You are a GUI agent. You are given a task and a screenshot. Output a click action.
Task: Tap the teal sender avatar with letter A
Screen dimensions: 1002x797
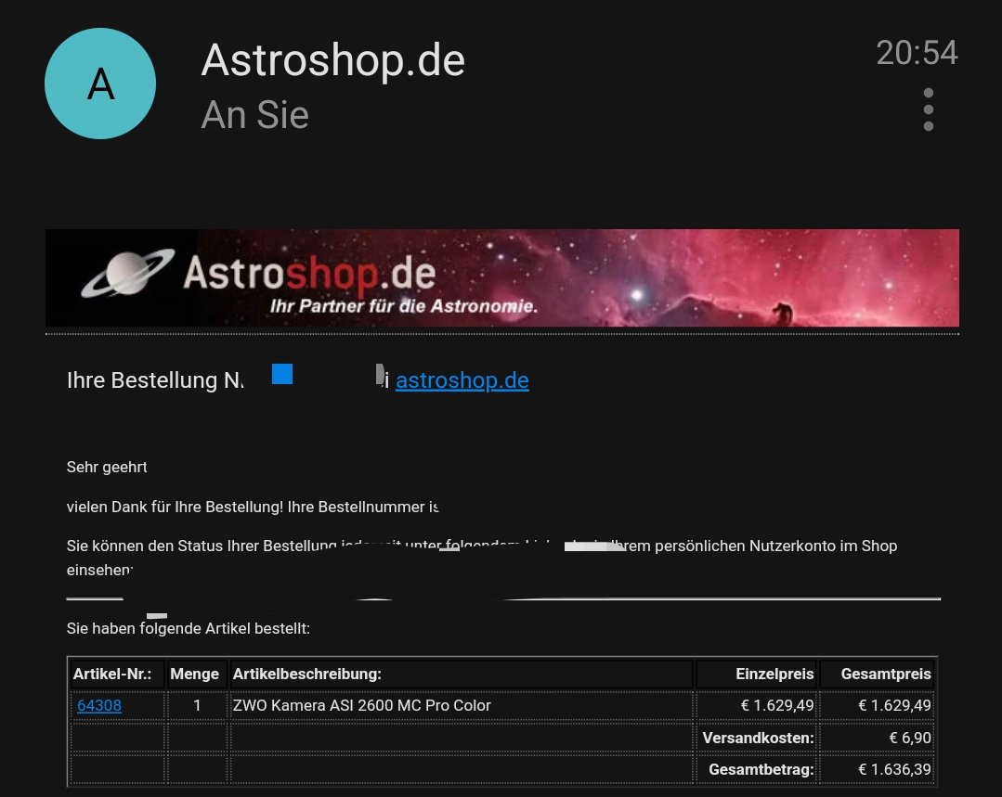(x=100, y=83)
